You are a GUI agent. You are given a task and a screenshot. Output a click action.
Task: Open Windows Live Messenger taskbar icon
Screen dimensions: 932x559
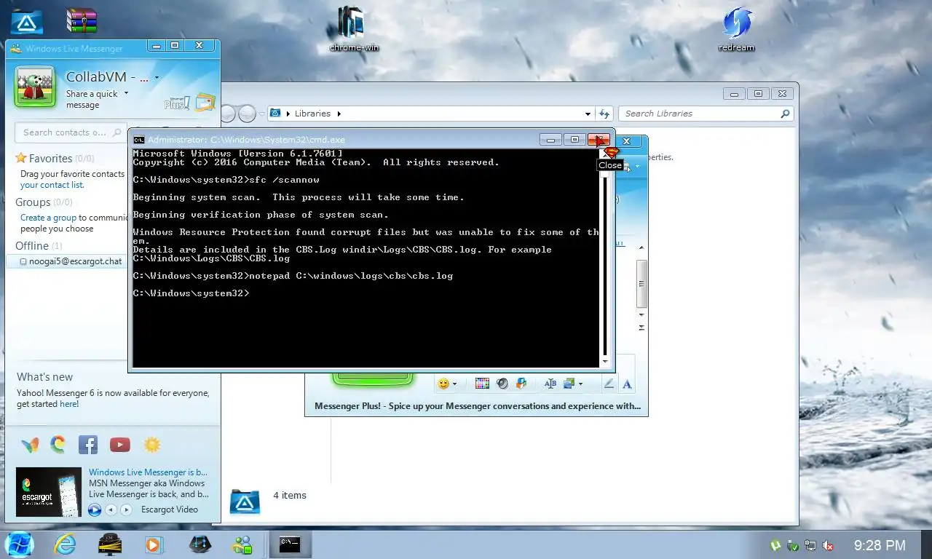point(242,544)
